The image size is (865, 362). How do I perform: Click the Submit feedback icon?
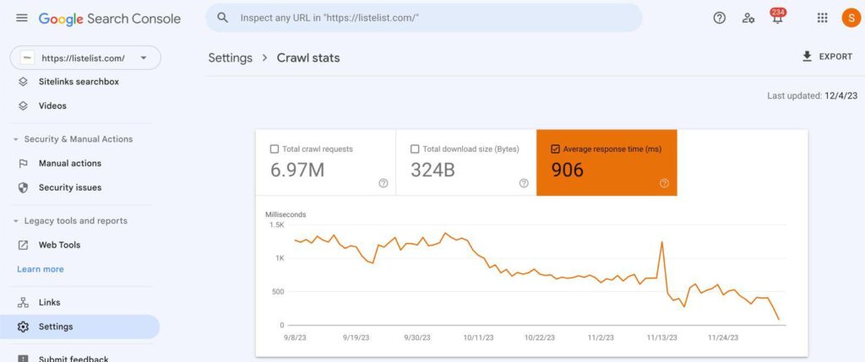click(x=23, y=358)
